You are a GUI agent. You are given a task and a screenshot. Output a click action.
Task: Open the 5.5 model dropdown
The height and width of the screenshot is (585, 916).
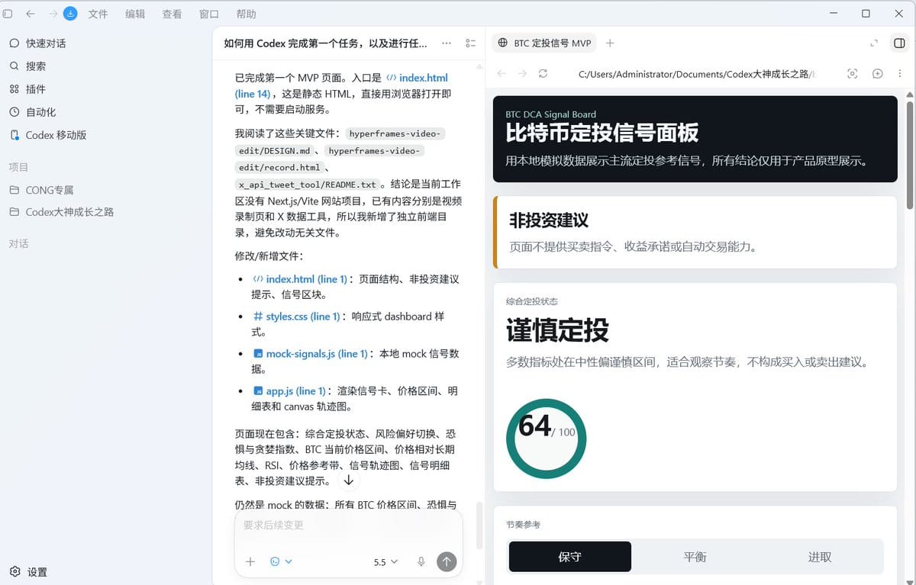[x=385, y=562]
